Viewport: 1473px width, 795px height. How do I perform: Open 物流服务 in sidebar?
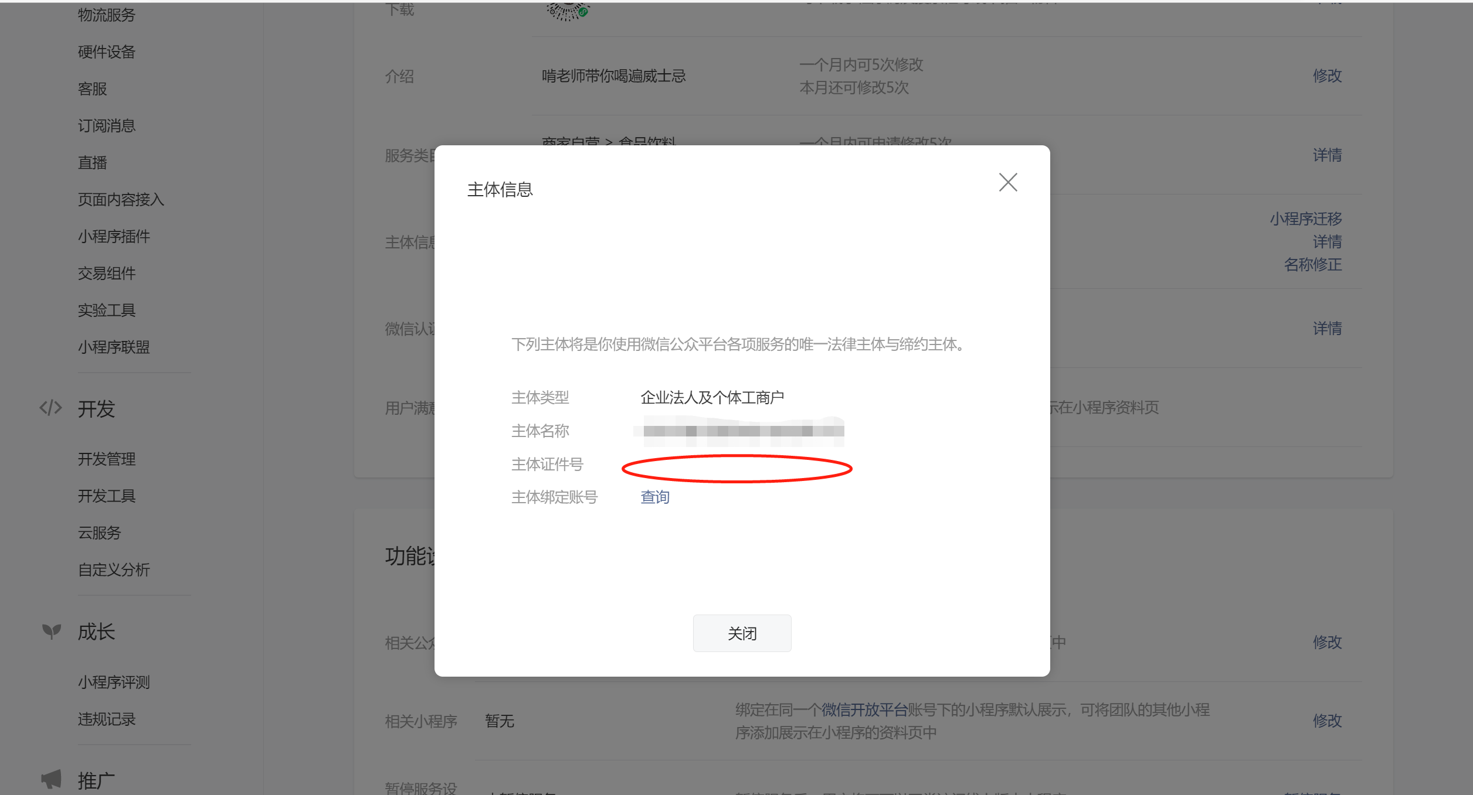pyautogui.click(x=106, y=15)
